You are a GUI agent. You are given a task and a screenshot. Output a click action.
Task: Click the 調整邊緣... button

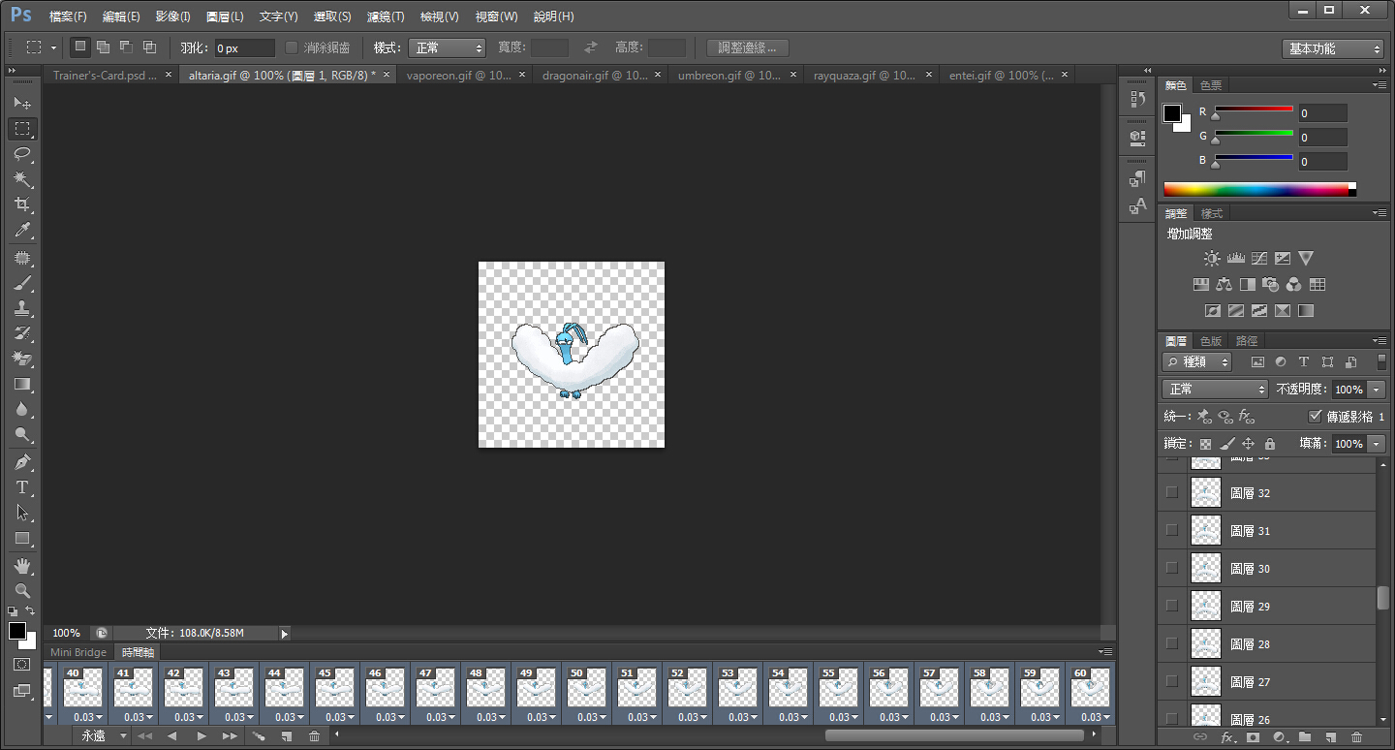[x=747, y=47]
